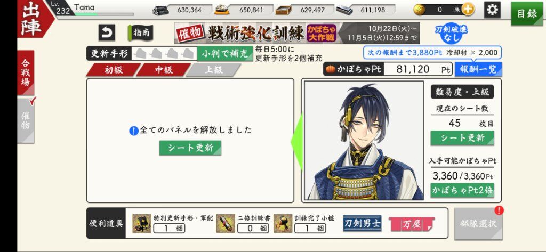Click かぼちゃPt2倍 button
The image size is (546, 252).
(x=462, y=190)
